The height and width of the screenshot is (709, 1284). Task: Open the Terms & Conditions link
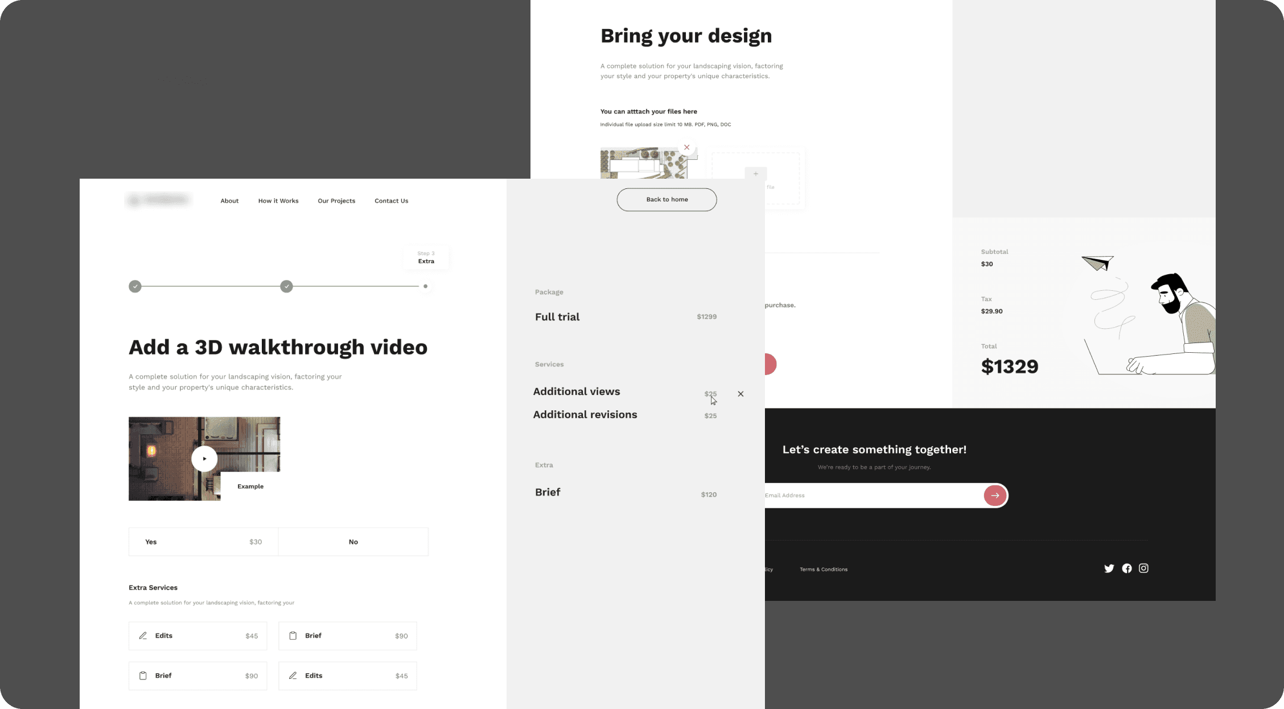[824, 570]
